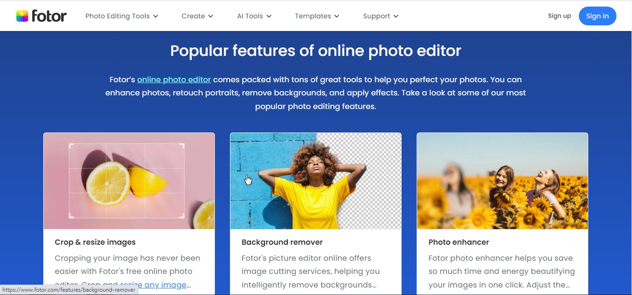Expand the chevron beside Create
This screenshot has width=632, height=295.
point(211,16)
